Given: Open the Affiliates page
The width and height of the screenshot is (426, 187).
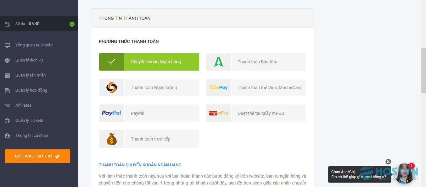Looking at the screenshot, I should tap(23, 105).
